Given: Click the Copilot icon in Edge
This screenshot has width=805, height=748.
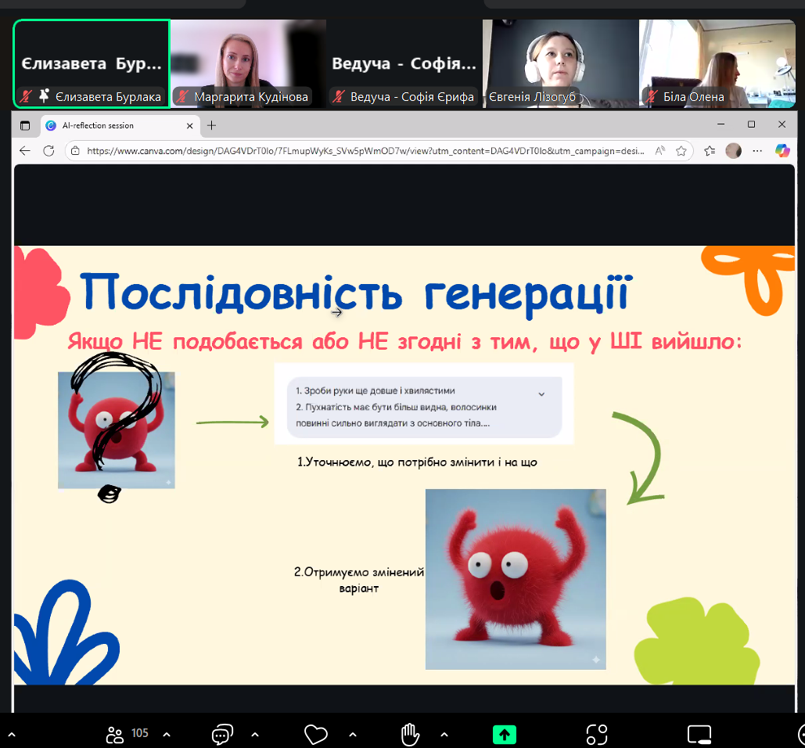Looking at the screenshot, I should click(782, 150).
